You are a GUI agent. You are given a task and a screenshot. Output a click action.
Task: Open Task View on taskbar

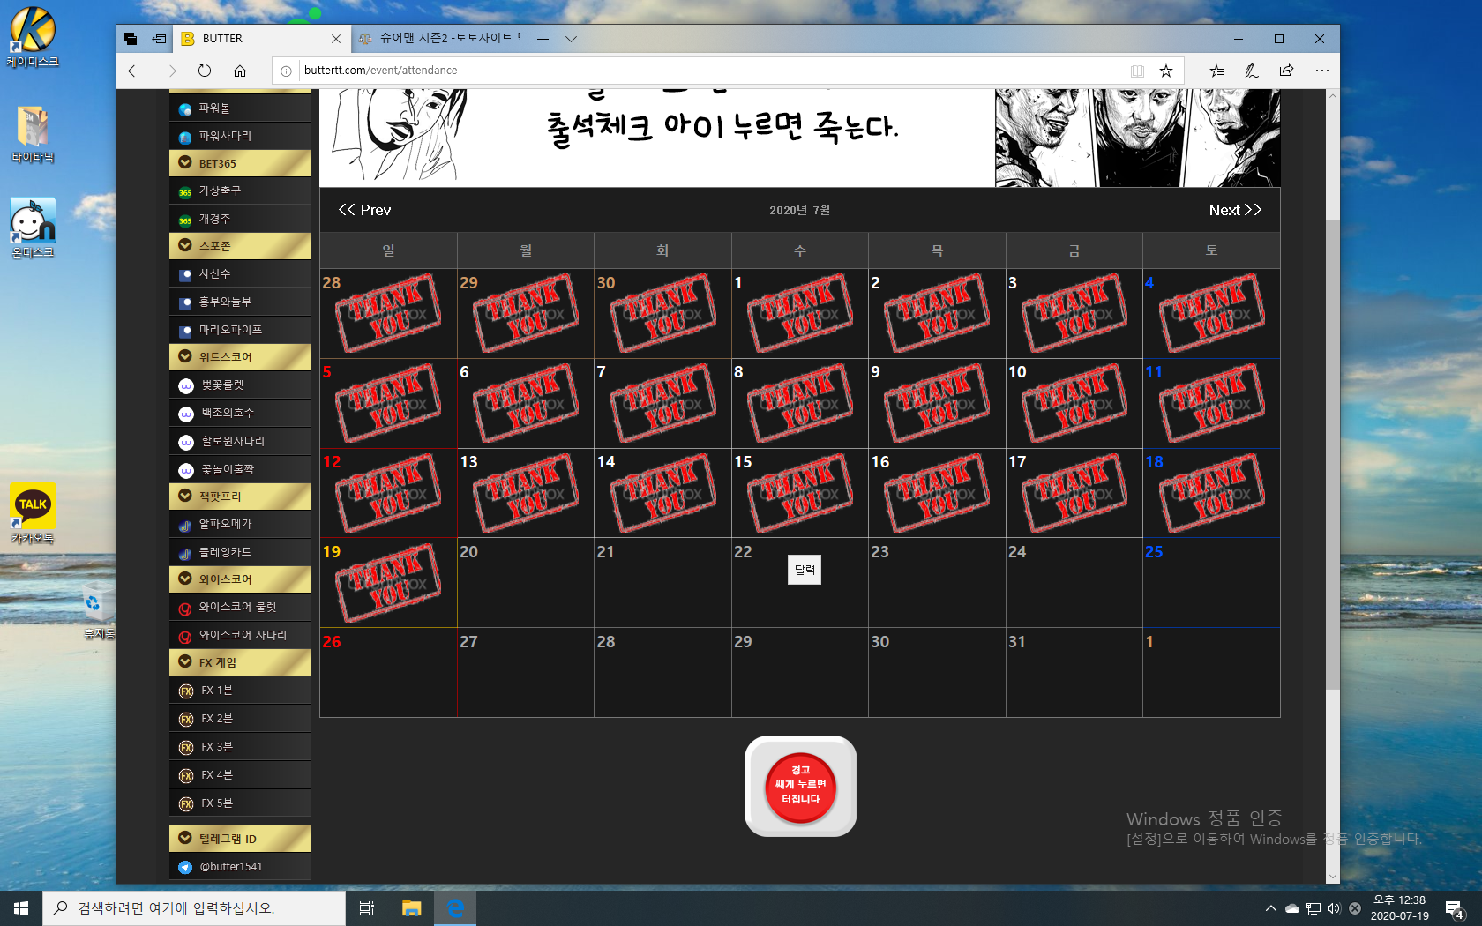(x=367, y=907)
